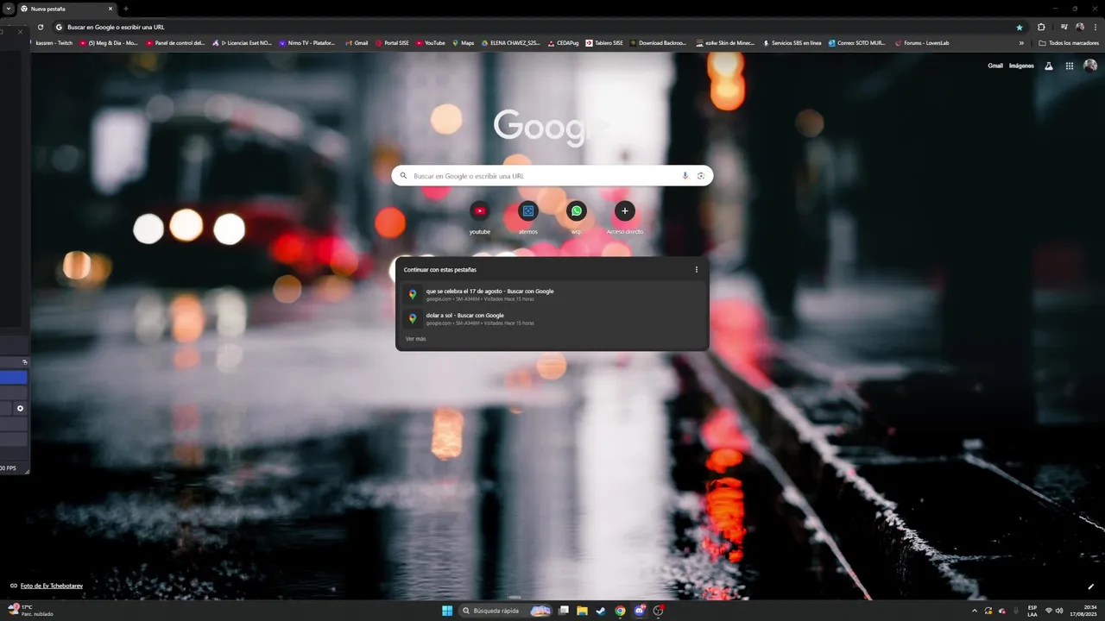Open the Google apps grid
Viewport: 1105px width, 621px height.
[x=1070, y=66]
